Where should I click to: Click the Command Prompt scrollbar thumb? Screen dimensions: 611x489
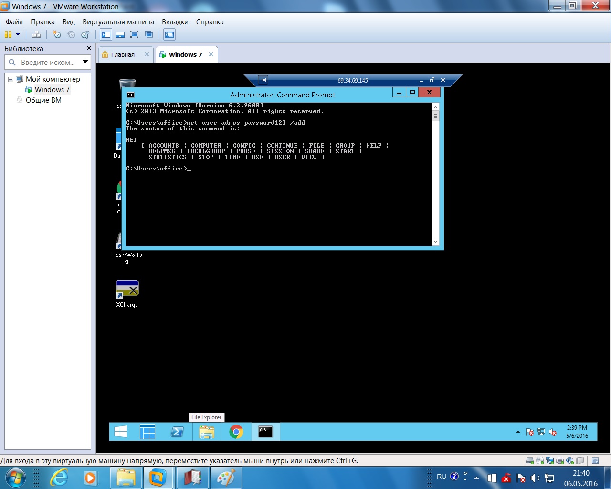point(435,116)
